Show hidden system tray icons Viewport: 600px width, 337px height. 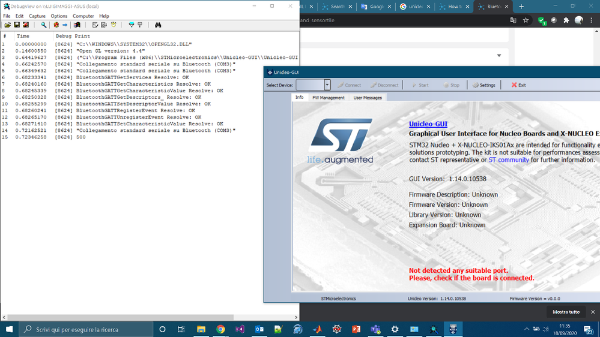[527, 329]
